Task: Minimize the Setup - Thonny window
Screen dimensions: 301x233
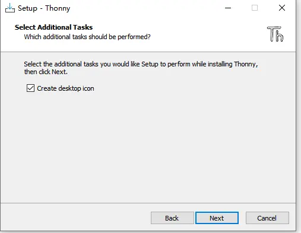Action: coord(228,8)
